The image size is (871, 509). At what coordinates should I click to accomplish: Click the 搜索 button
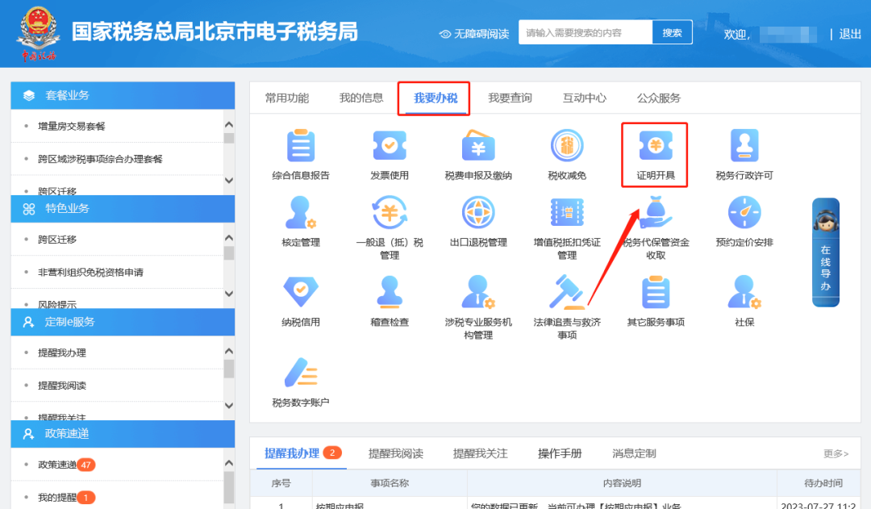point(672,33)
